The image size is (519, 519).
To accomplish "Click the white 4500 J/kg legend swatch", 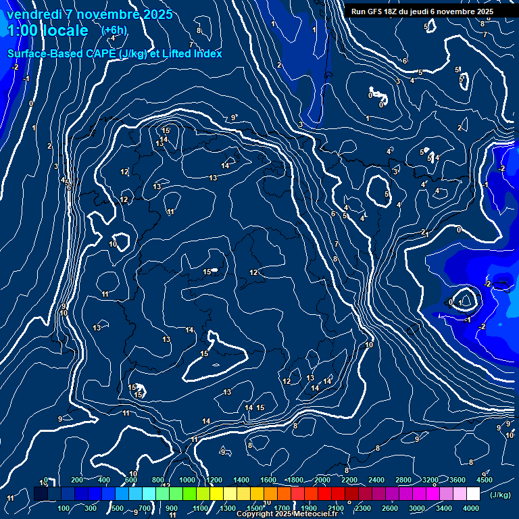I will [473, 495].
